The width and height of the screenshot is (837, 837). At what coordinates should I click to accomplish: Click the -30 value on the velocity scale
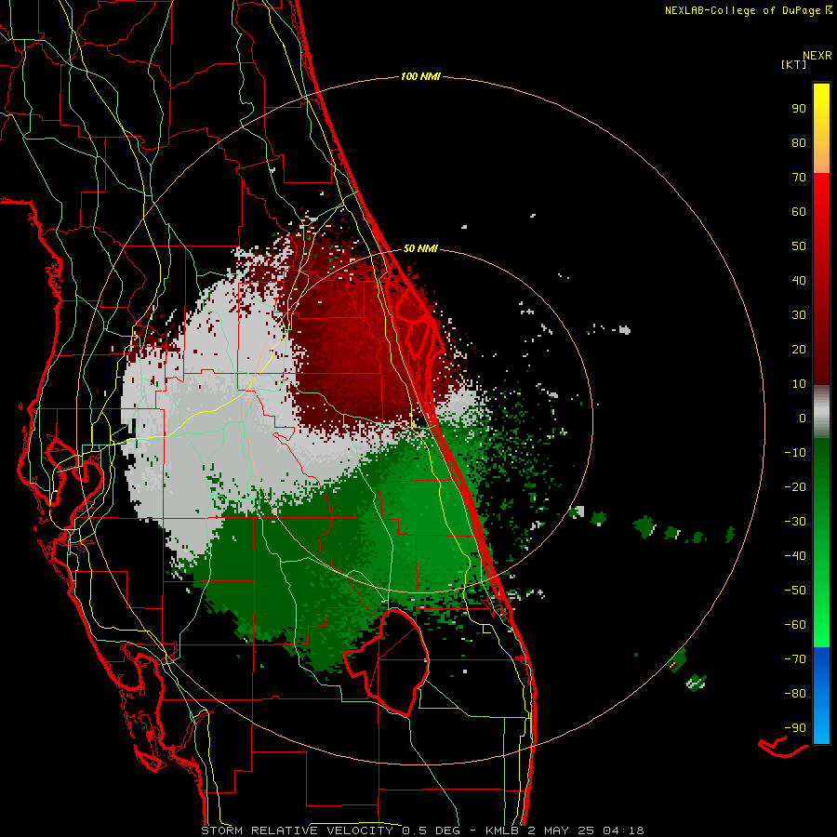point(795,522)
